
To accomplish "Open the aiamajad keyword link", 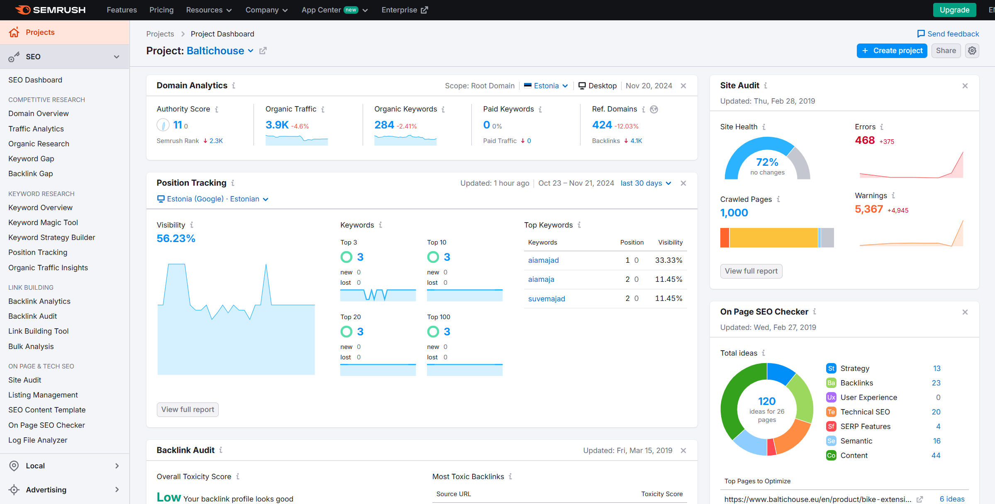I will pos(543,260).
